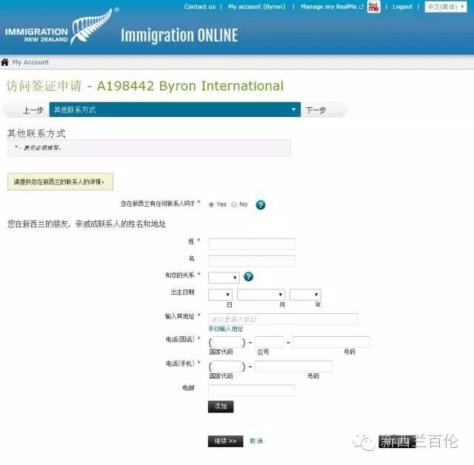
Task: Open the RealMe logo icon
Action: (x=373, y=7)
